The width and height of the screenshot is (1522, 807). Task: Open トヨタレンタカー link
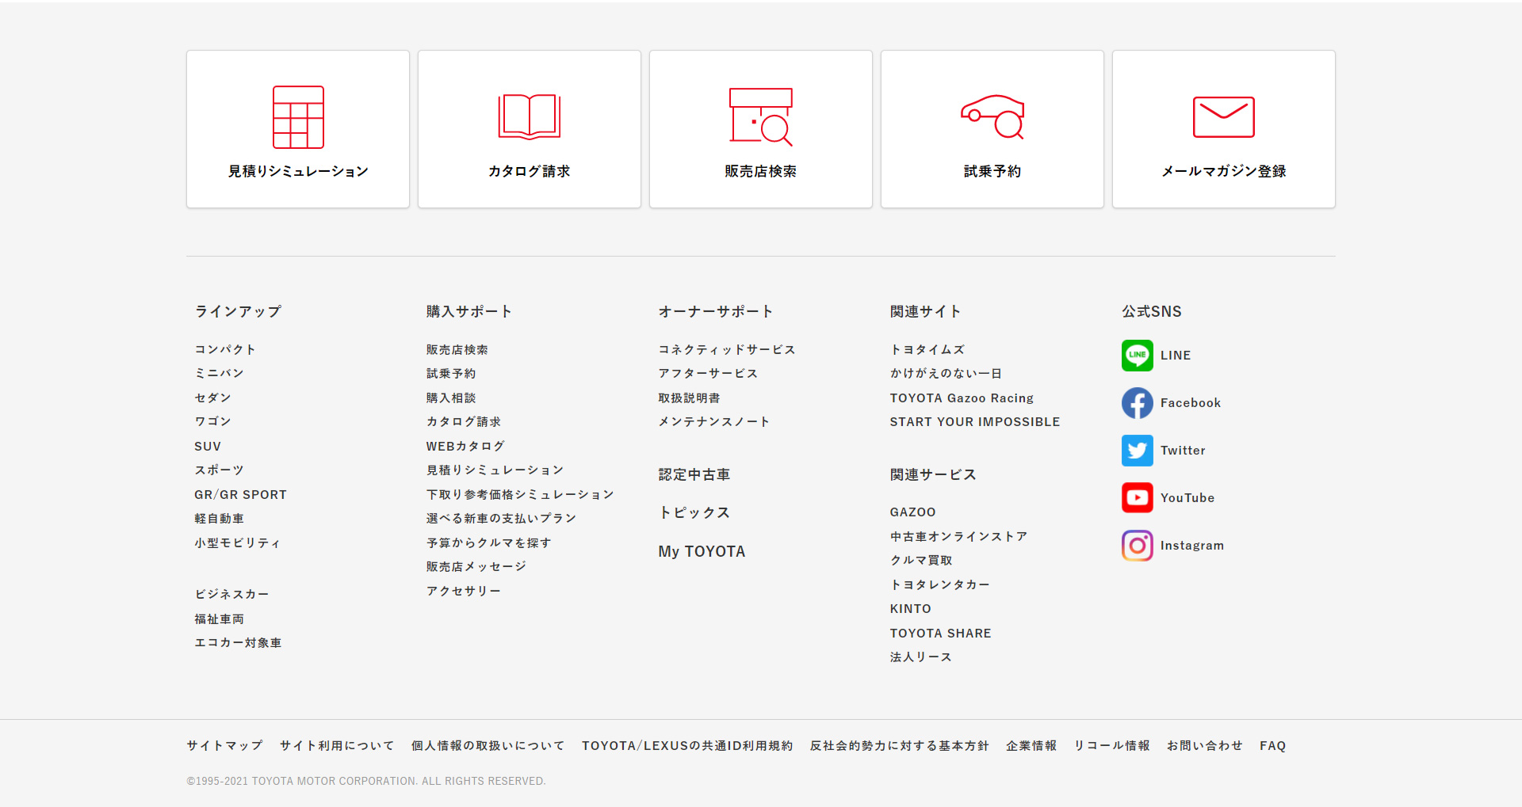pyautogui.click(x=940, y=585)
